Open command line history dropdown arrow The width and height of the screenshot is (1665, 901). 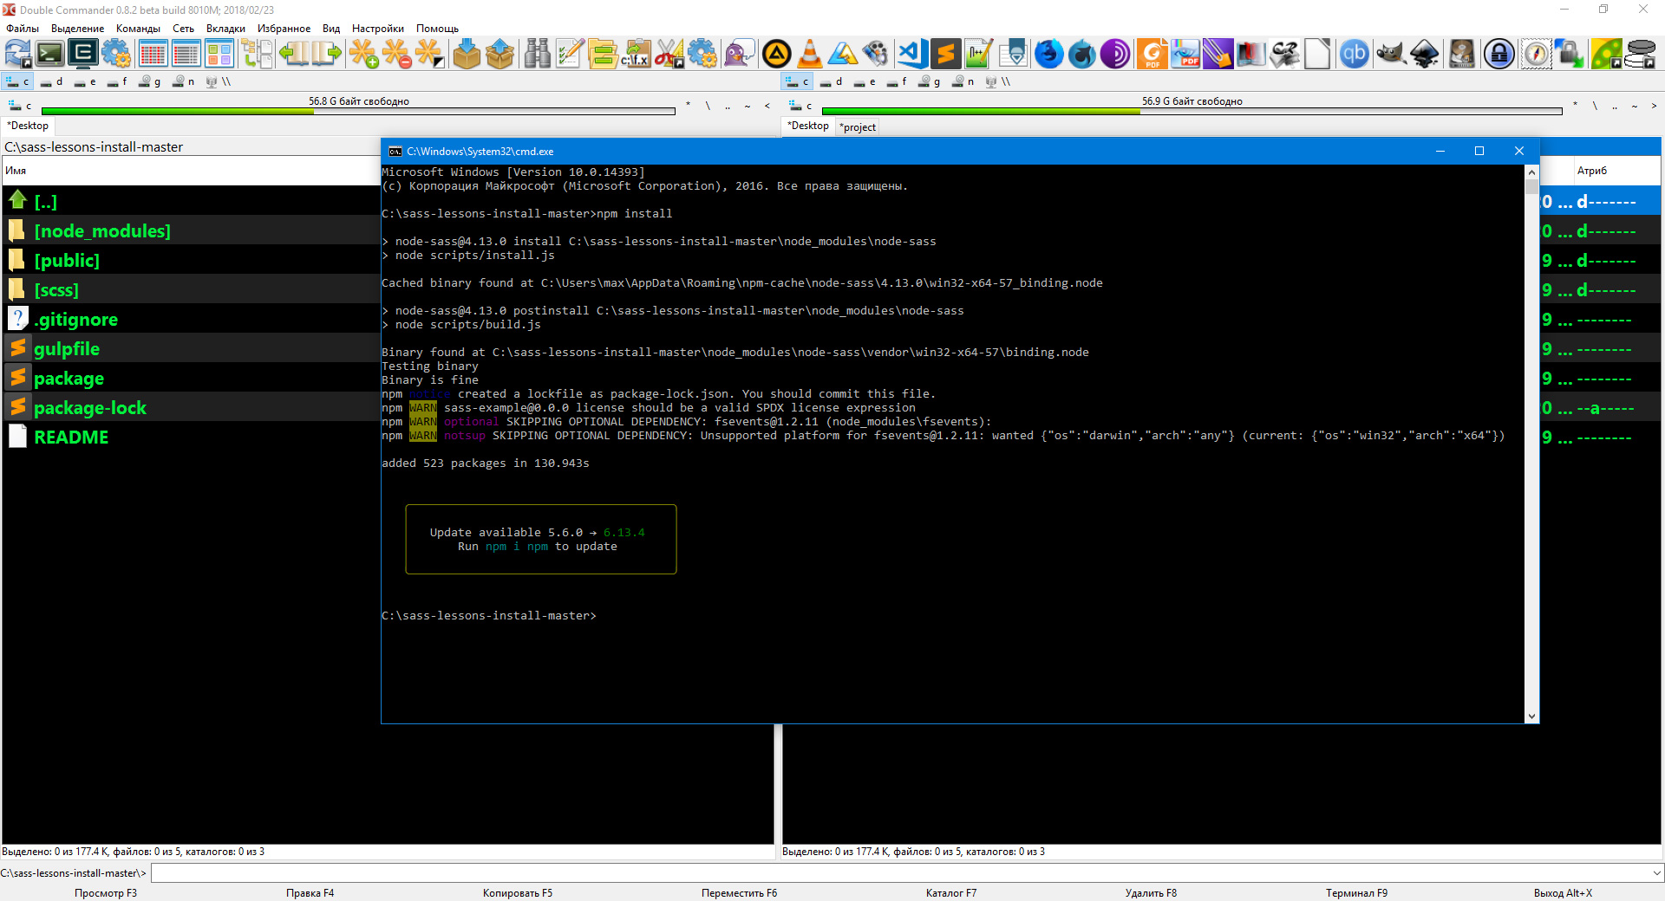(1656, 873)
